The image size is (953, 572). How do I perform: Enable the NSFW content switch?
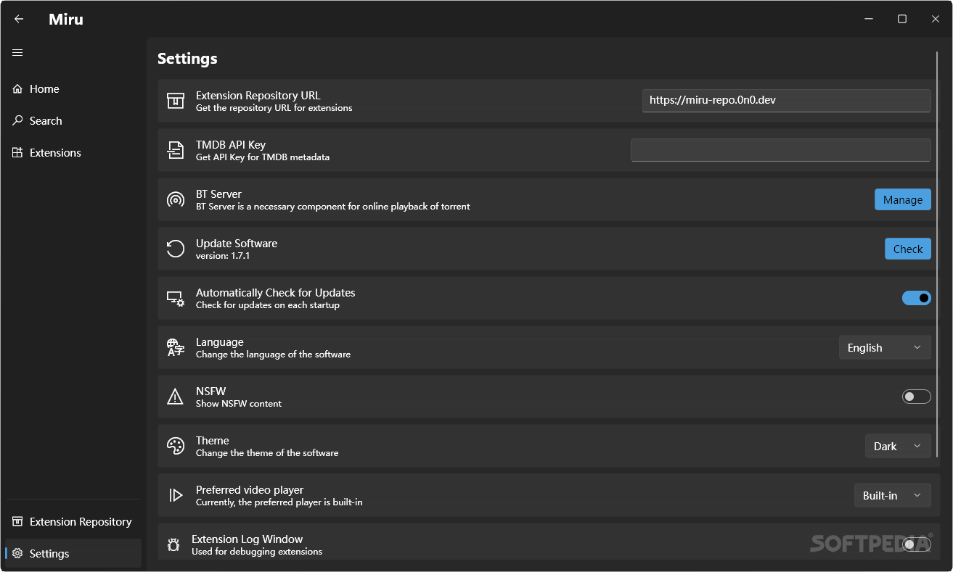coord(916,397)
